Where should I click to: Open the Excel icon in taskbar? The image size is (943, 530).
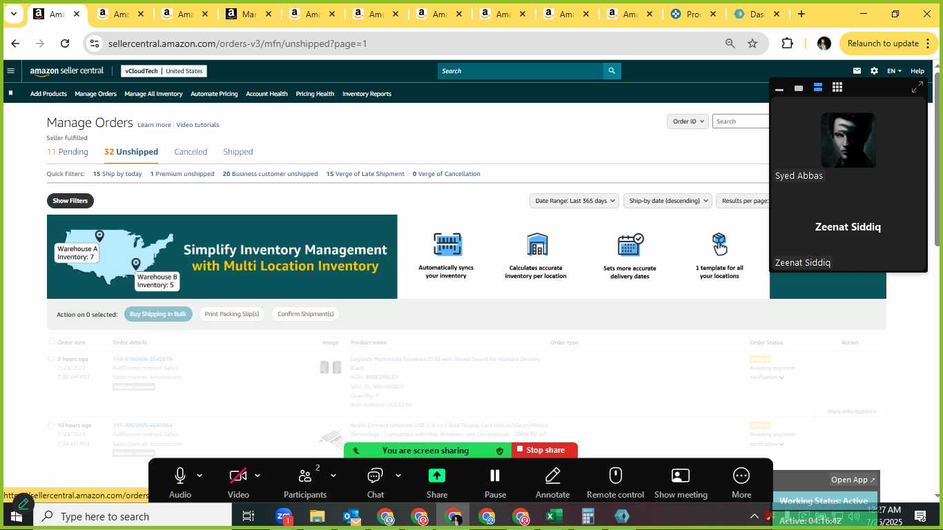click(x=554, y=516)
